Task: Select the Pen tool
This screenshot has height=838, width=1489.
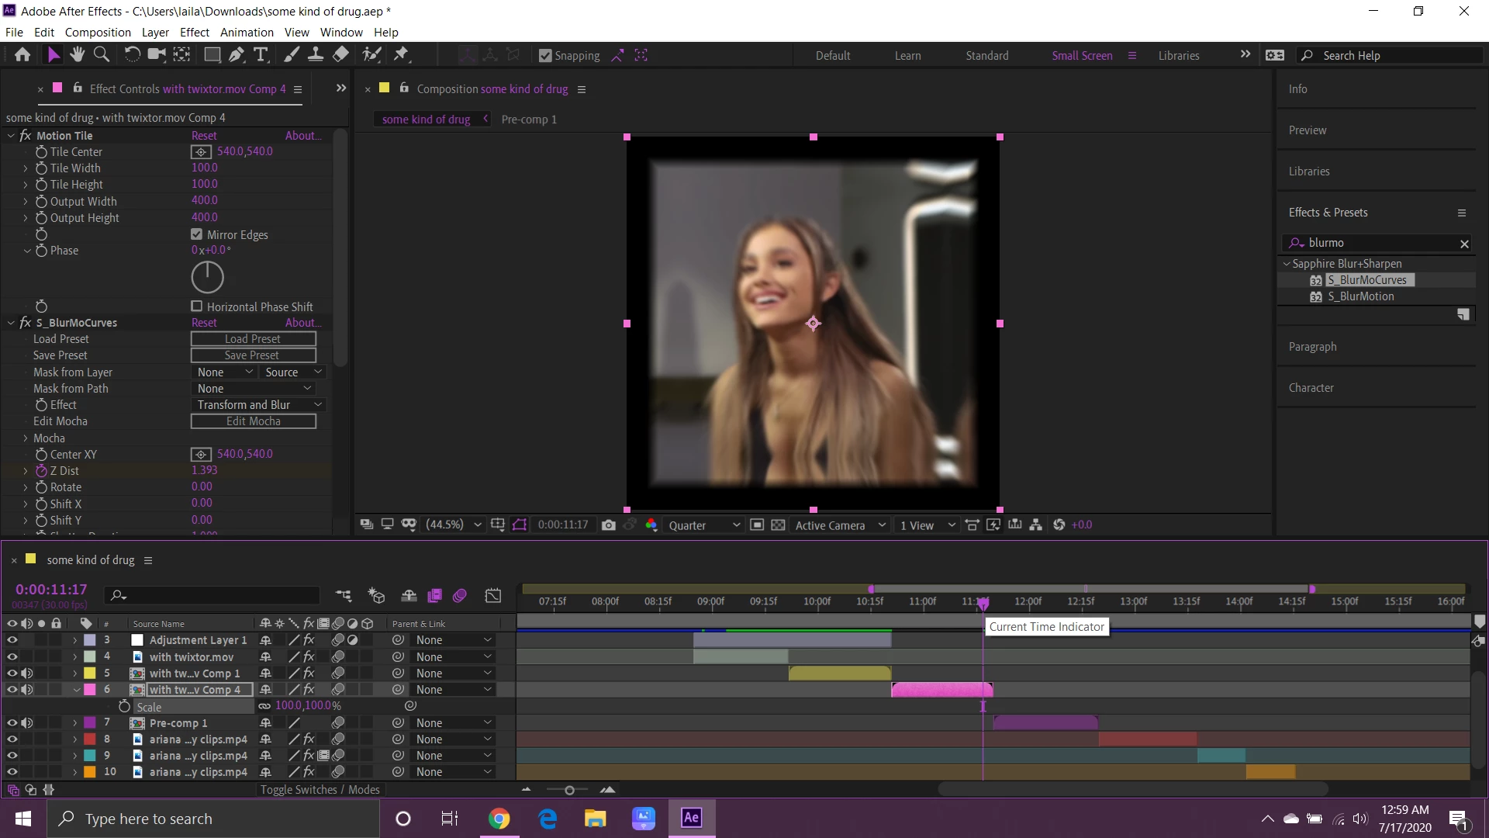Action: (237, 54)
